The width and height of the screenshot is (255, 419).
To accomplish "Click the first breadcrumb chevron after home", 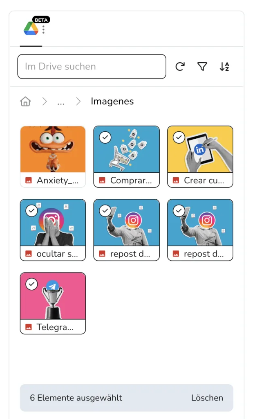I will 45,101.
